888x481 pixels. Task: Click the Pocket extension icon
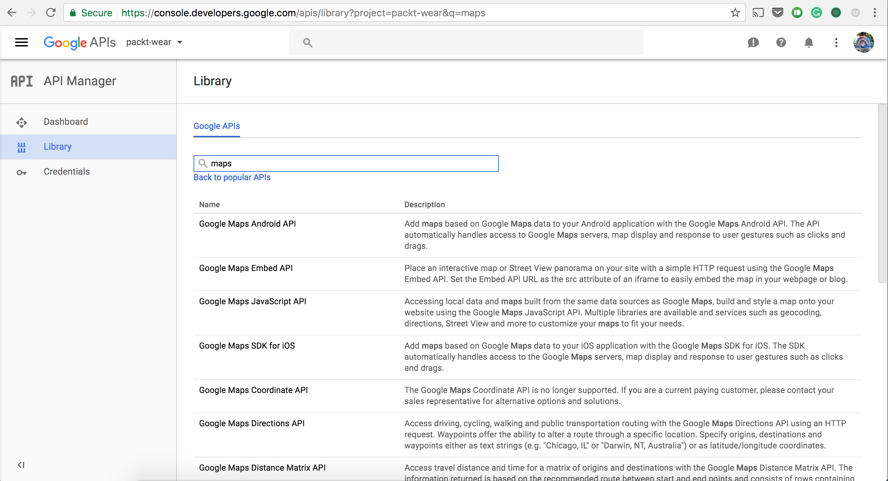click(778, 13)
